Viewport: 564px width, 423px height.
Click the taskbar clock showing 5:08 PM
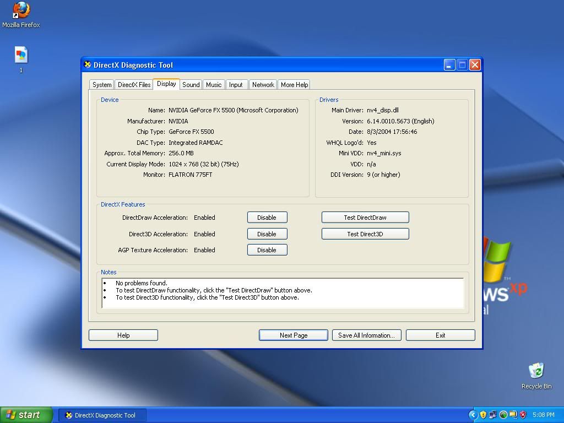click(x=543, y=415)
